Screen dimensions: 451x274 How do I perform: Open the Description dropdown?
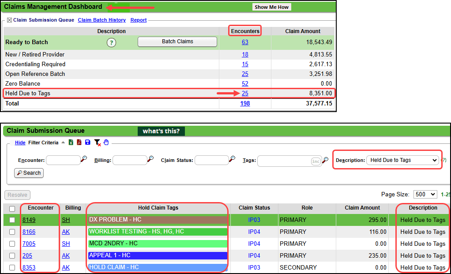pyautogui.click(x=404, y=160)
